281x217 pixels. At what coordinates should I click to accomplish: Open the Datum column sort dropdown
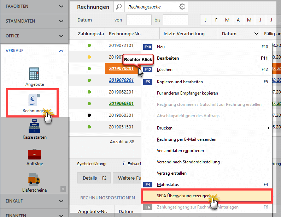[x=256, y=34]
